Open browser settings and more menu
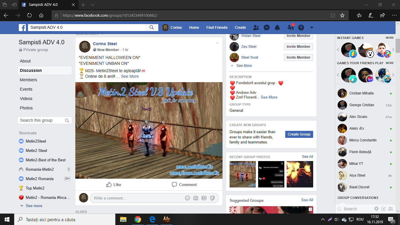The image size is (400, 225). [394, 15]
